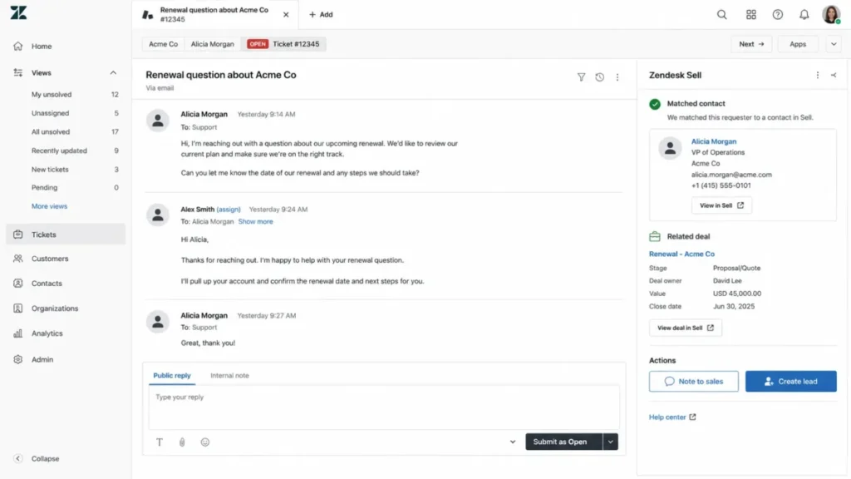Click the Create lead button
The image size is (851, 479).
(791, 381)
